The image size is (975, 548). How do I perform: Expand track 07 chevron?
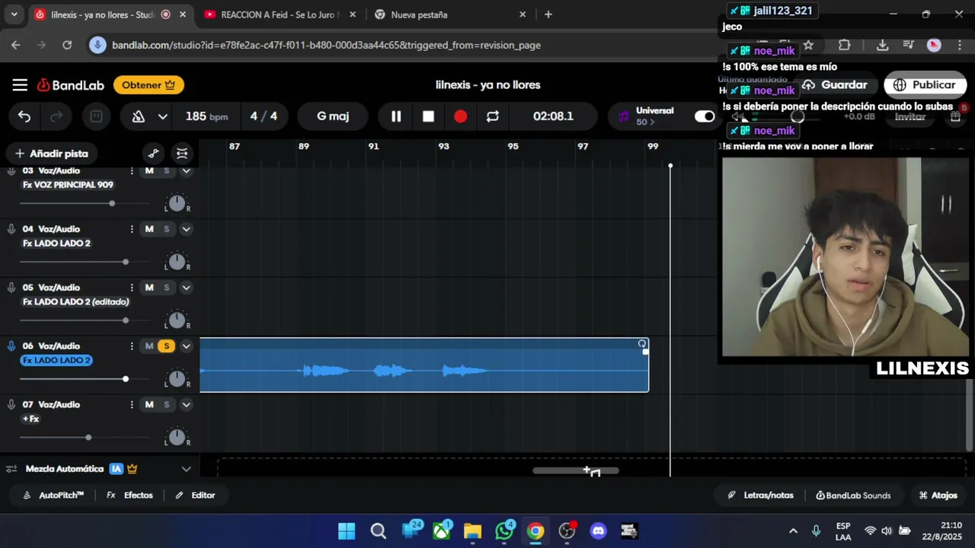pyautogui.click(x=186, y=405)
